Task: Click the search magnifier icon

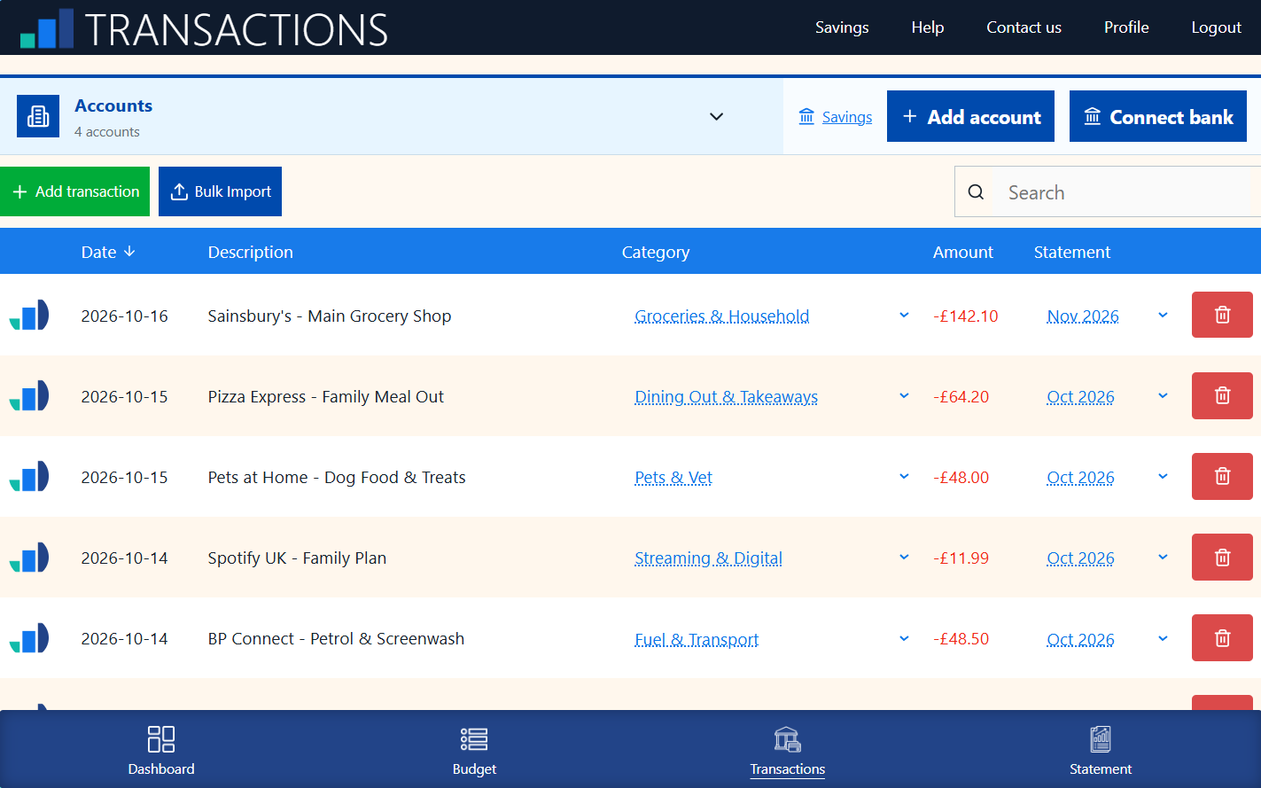Action: coord(976,191)
